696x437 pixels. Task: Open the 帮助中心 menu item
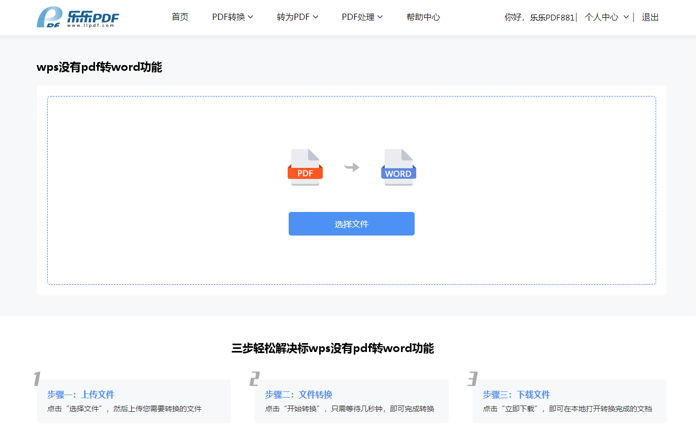pyautogui.click(x=423, y=17)
